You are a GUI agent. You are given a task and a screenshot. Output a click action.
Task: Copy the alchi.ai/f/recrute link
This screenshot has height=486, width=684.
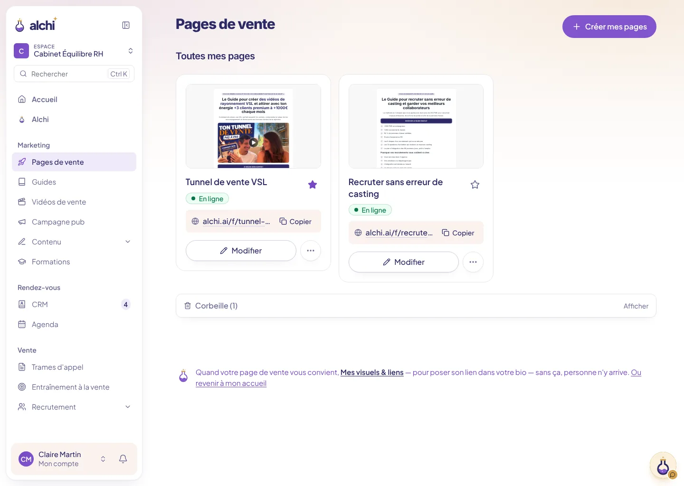click(458, 233)
